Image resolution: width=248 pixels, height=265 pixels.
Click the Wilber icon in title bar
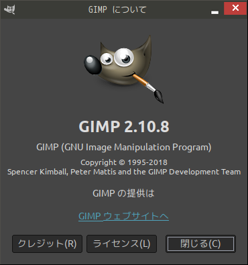(9, 9)
